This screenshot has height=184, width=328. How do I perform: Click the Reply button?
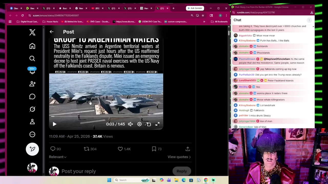click(x=182, y=171)
